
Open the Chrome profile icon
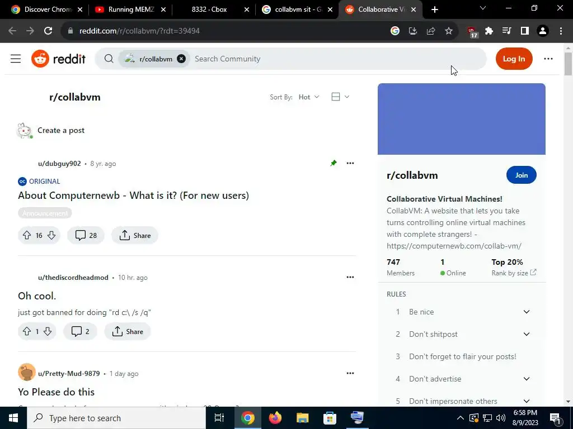click(543, 31)
